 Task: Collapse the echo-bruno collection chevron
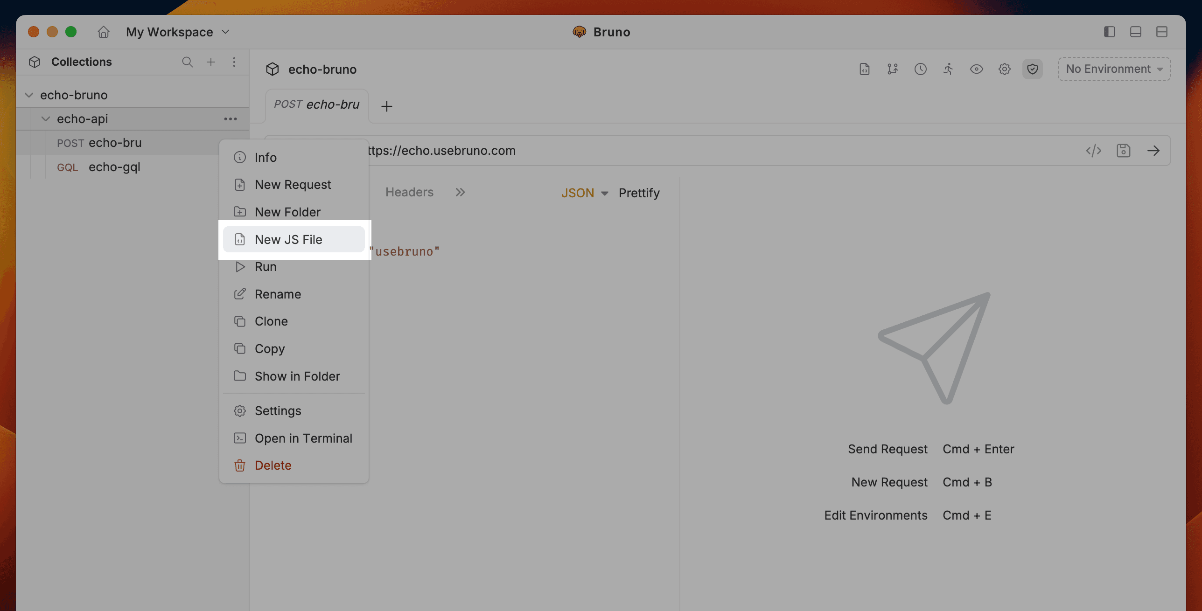29,95
